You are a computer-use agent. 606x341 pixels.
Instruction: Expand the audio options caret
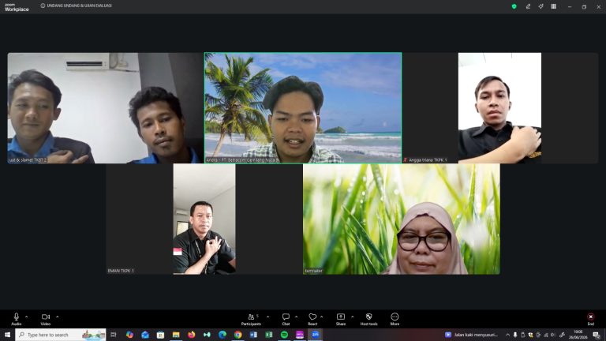click(26, 317)
